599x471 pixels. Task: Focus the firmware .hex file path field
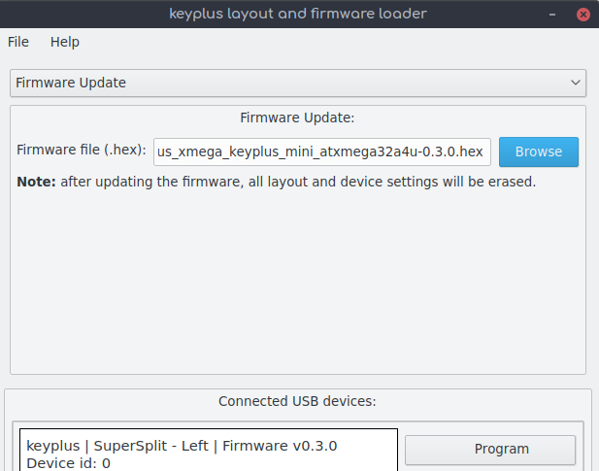point(322,152)
